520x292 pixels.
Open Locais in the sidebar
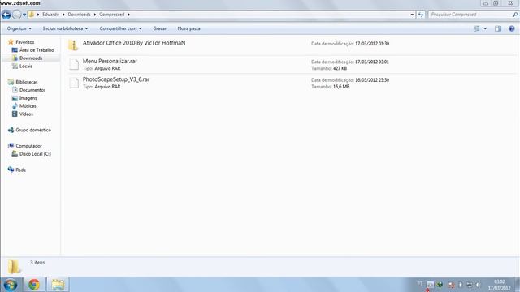pyautogui.click(x=26, y=67)
